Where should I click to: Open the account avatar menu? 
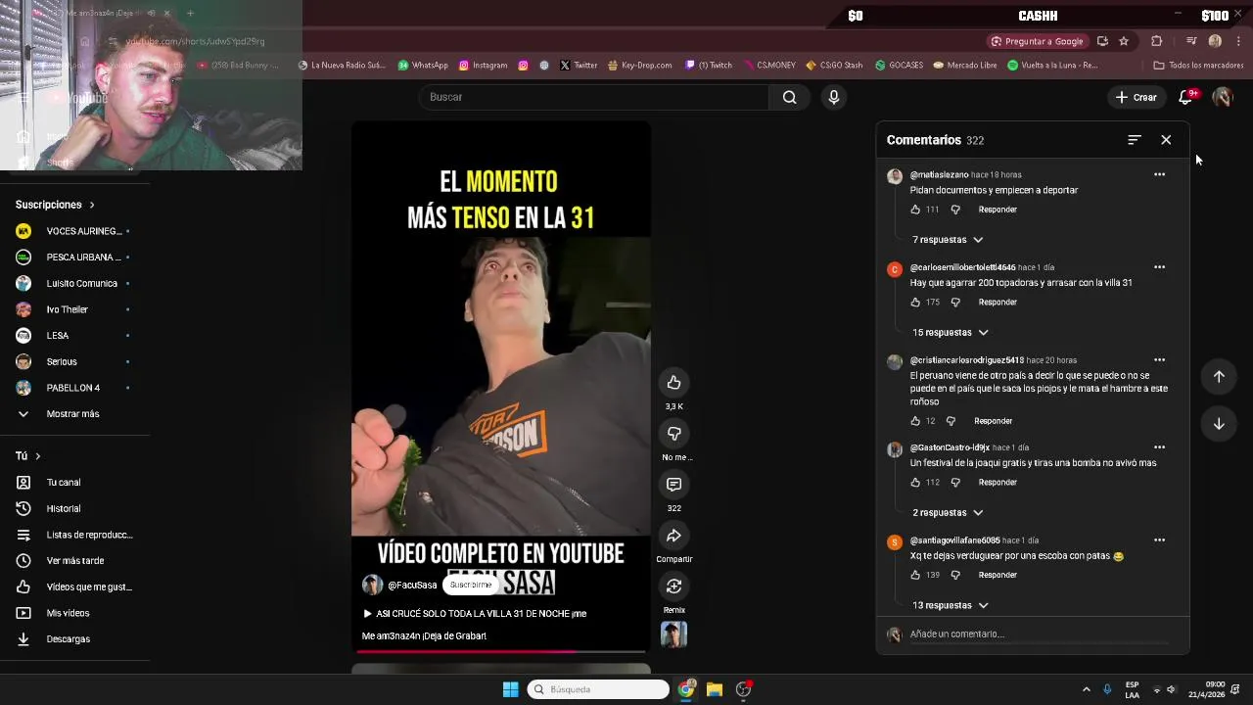1222,97
